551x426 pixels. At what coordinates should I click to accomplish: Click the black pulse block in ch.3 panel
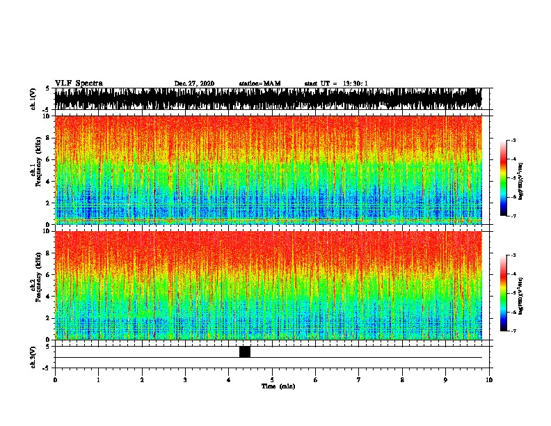(x=245, y=352)
